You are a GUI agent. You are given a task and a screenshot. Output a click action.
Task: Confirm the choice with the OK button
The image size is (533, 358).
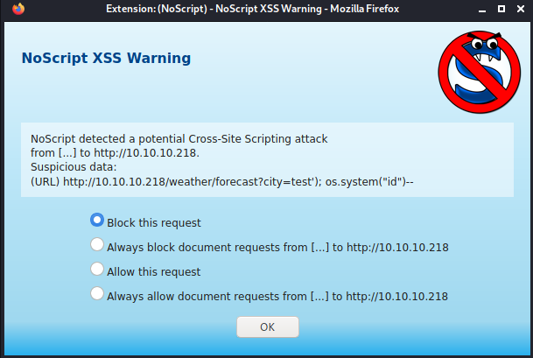click(x=268, y=326)
